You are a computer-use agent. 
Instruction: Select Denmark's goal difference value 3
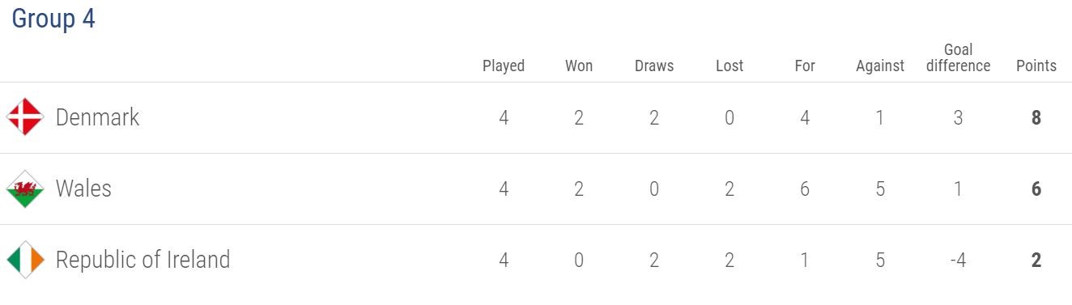(x=959, y=118)
